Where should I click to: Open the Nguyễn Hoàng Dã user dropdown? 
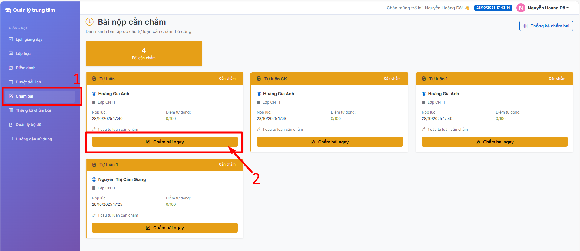[x=548, y=8]
